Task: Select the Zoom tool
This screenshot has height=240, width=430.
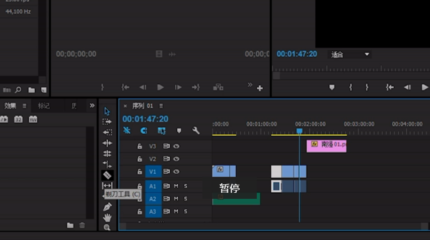Action: click(x=107, y=227)
